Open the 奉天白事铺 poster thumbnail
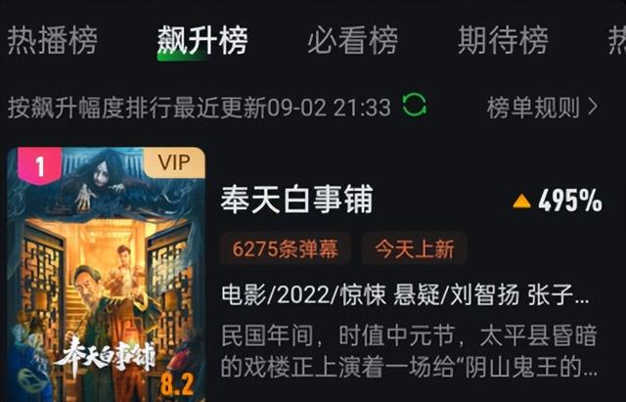The image size is (626, 402). tap(106, 275)
